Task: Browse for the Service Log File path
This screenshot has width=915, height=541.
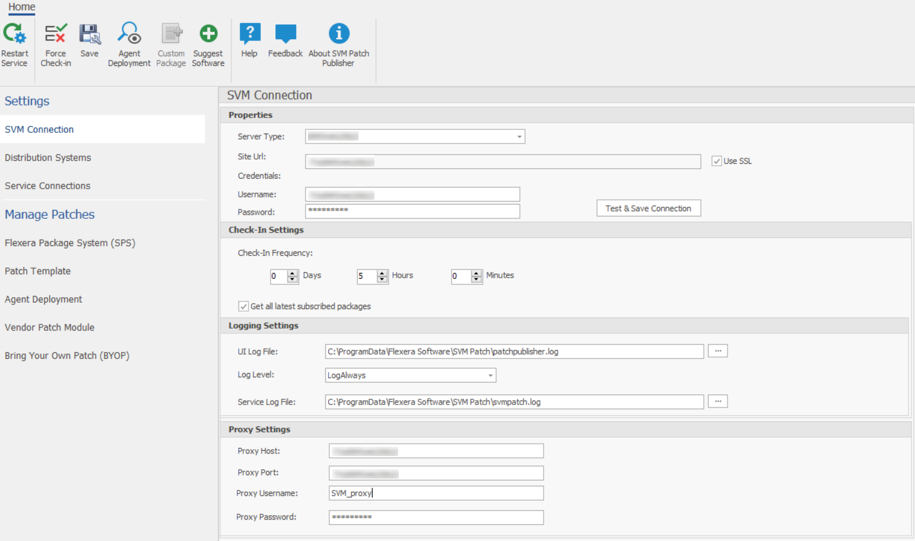Action: coord(717,402)
